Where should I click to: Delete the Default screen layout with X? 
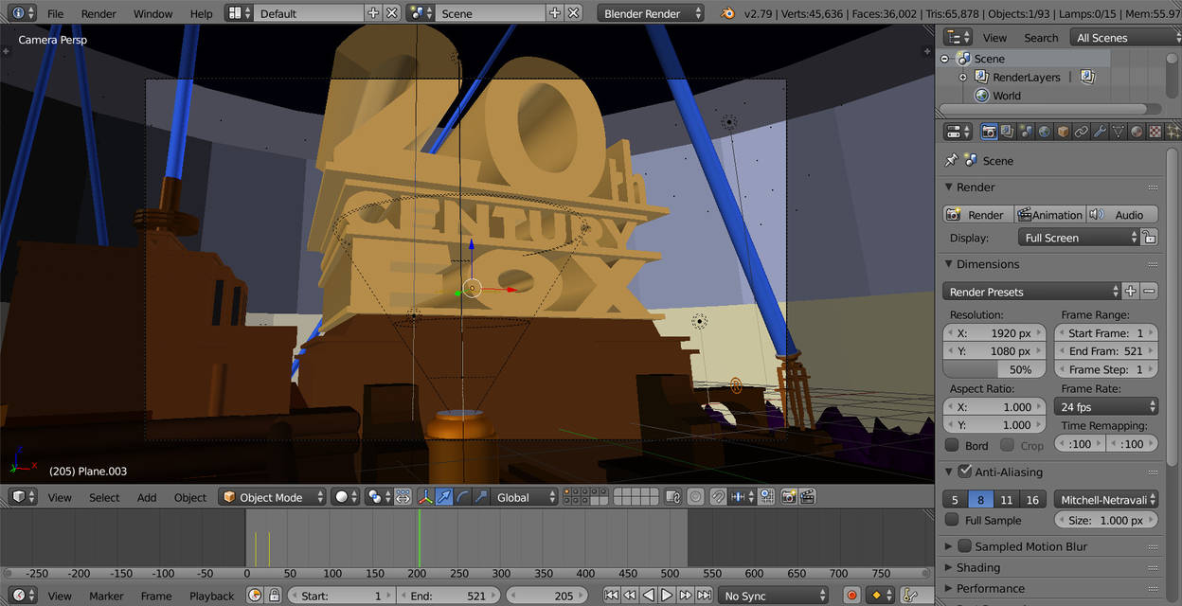pyautogui.click(x=392, y=13)
